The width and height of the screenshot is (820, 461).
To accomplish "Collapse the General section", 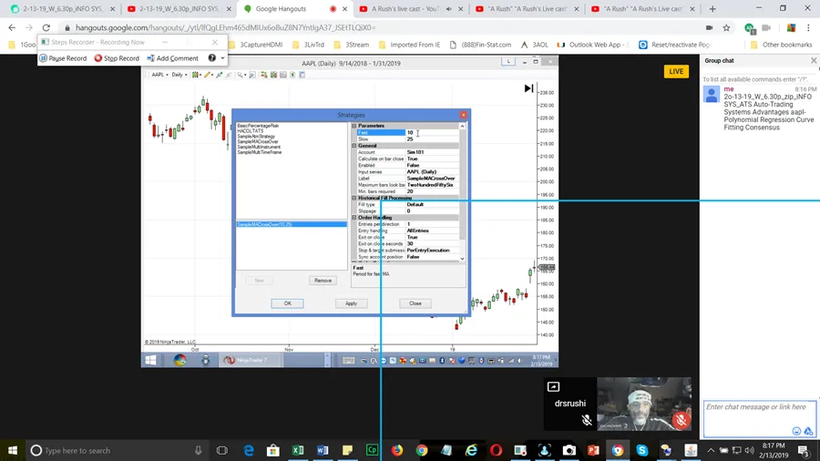I will click(x=354, y=146).
